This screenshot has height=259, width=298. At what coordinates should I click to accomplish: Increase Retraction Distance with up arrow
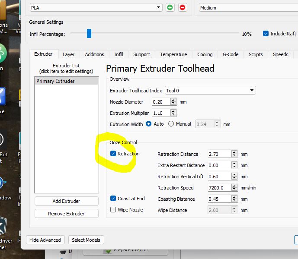pos(234,152)
